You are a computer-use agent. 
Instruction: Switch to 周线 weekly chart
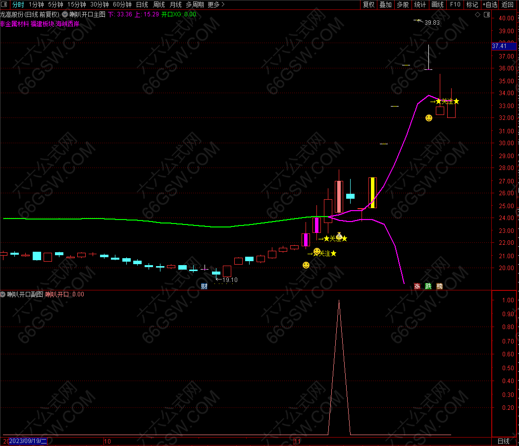[x=159, y=4]
